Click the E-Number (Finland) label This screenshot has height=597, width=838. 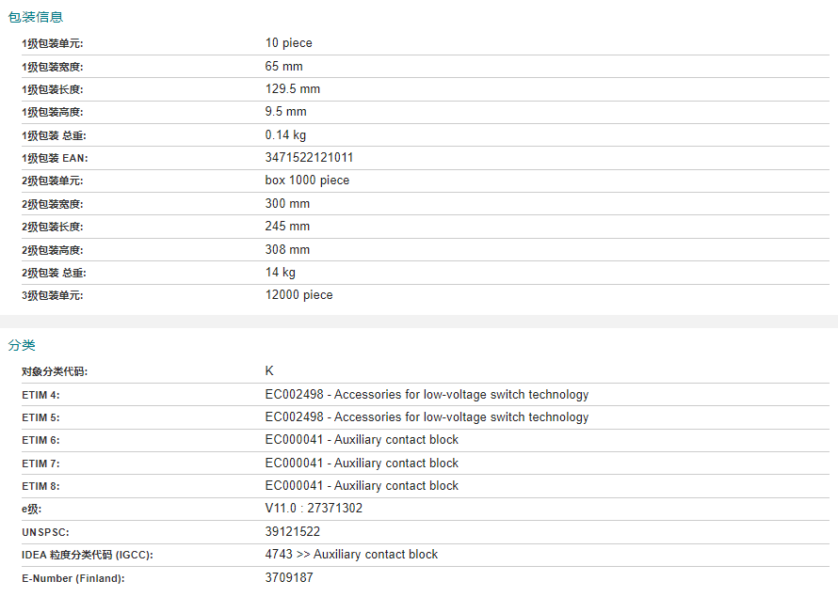coord(73,578)
